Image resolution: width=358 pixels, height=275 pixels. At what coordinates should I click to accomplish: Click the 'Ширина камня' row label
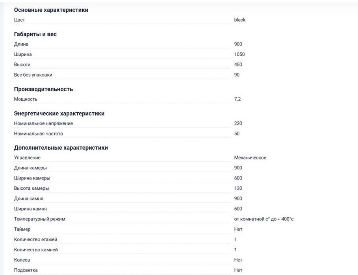[30, 209]
